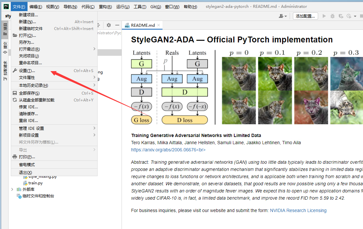Choose 重命名项目... menu entry
This screenshot has width=363, height=229.
54,63
